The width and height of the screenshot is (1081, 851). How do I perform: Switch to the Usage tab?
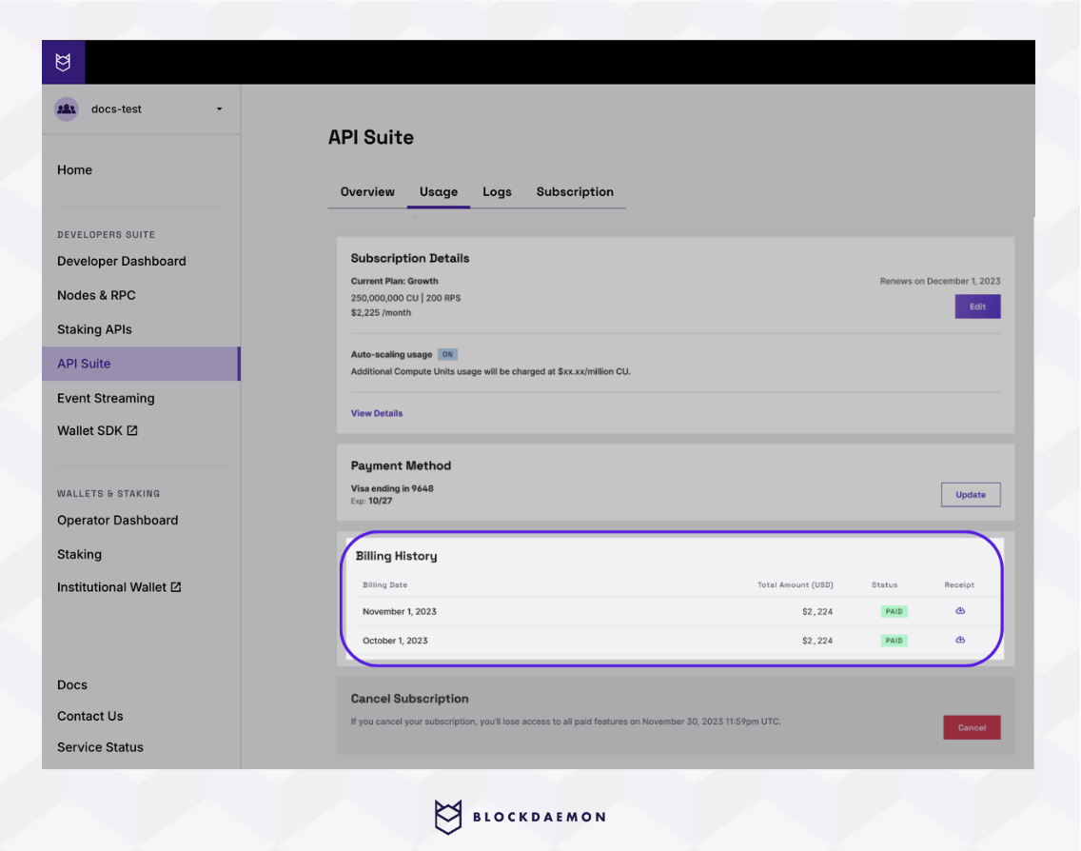tap(439, 191)
